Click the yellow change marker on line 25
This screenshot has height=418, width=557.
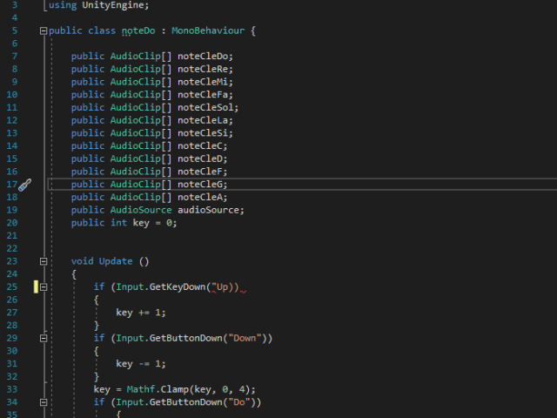[x=36, y=287]
